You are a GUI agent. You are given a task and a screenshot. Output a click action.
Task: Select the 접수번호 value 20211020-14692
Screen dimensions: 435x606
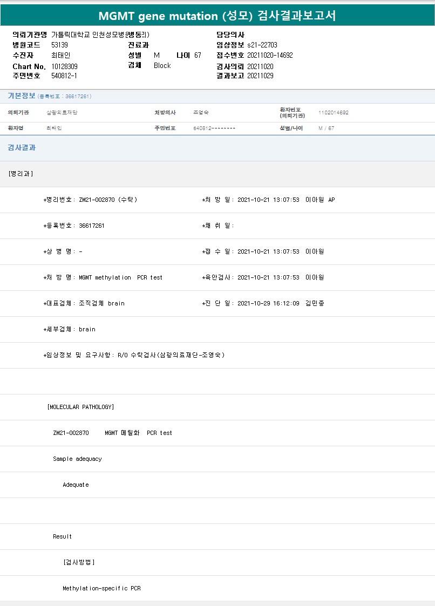pos(270,55)
